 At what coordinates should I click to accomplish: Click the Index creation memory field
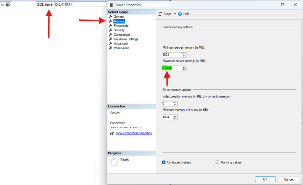point(167,104)
